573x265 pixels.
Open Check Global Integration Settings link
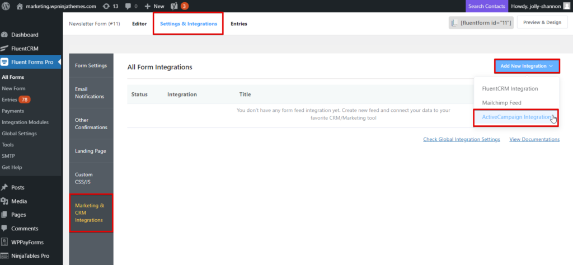[461, 139]
